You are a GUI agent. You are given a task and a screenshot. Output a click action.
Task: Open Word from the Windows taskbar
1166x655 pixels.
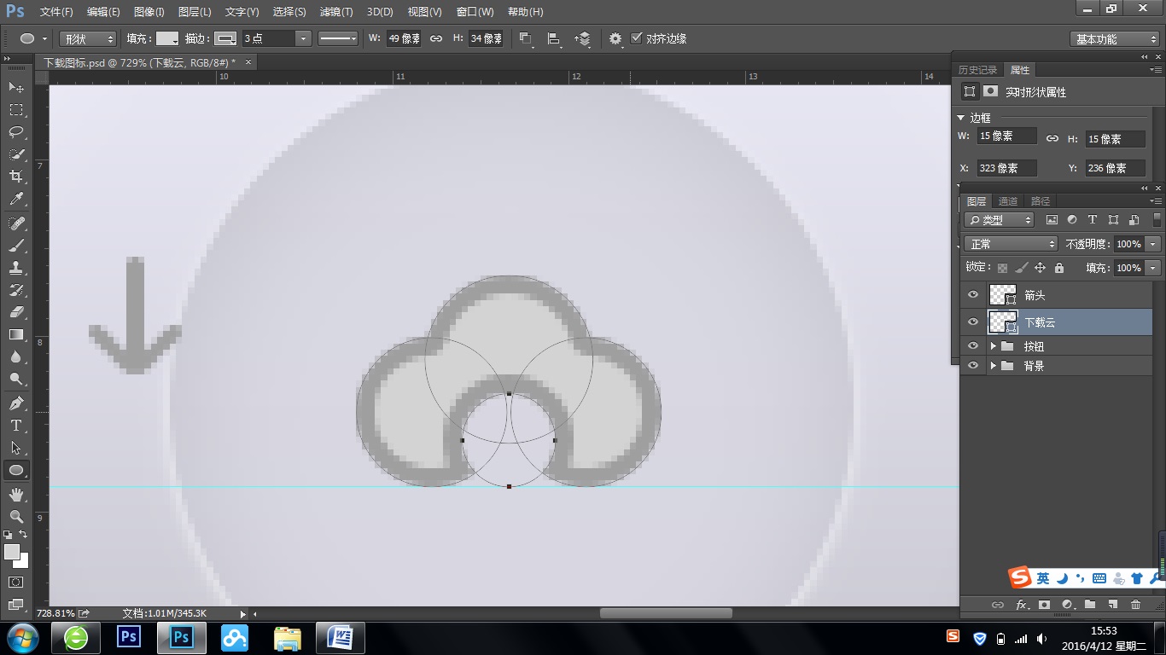tap(340, 638)
